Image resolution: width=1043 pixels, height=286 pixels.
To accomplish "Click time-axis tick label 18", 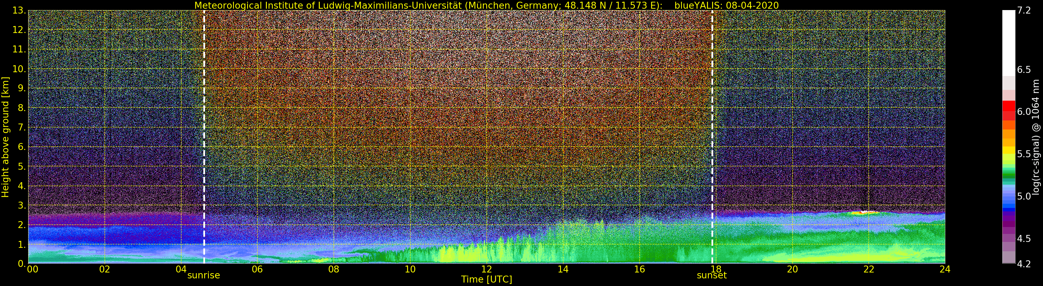I will click(716, 269).
